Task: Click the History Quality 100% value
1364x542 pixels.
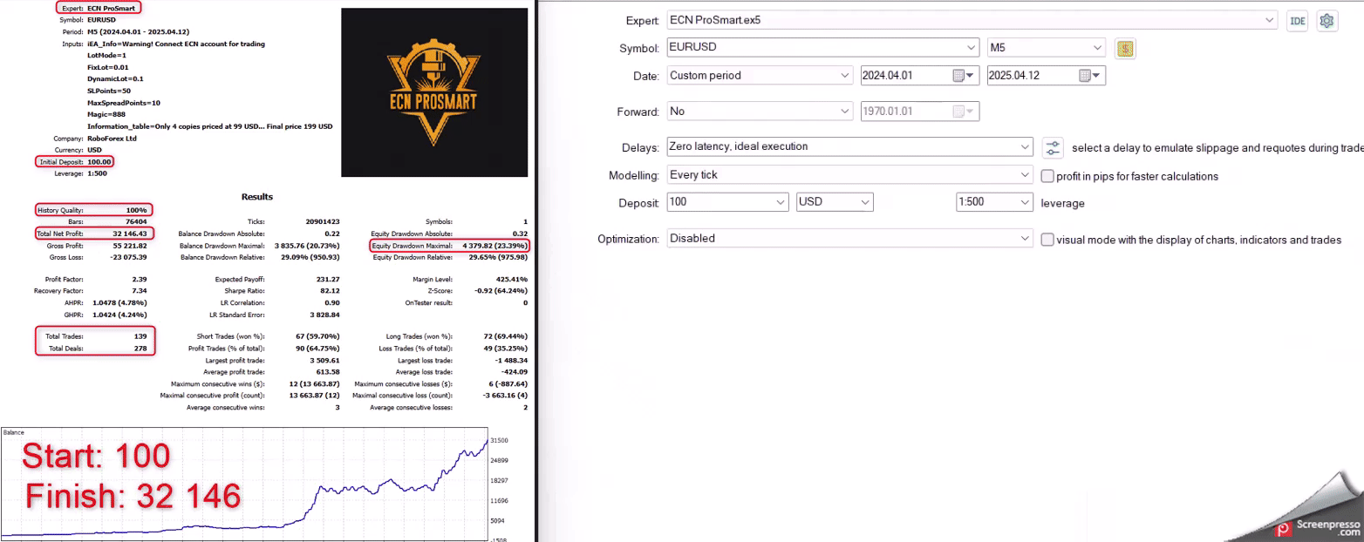Action: (136, 209)
